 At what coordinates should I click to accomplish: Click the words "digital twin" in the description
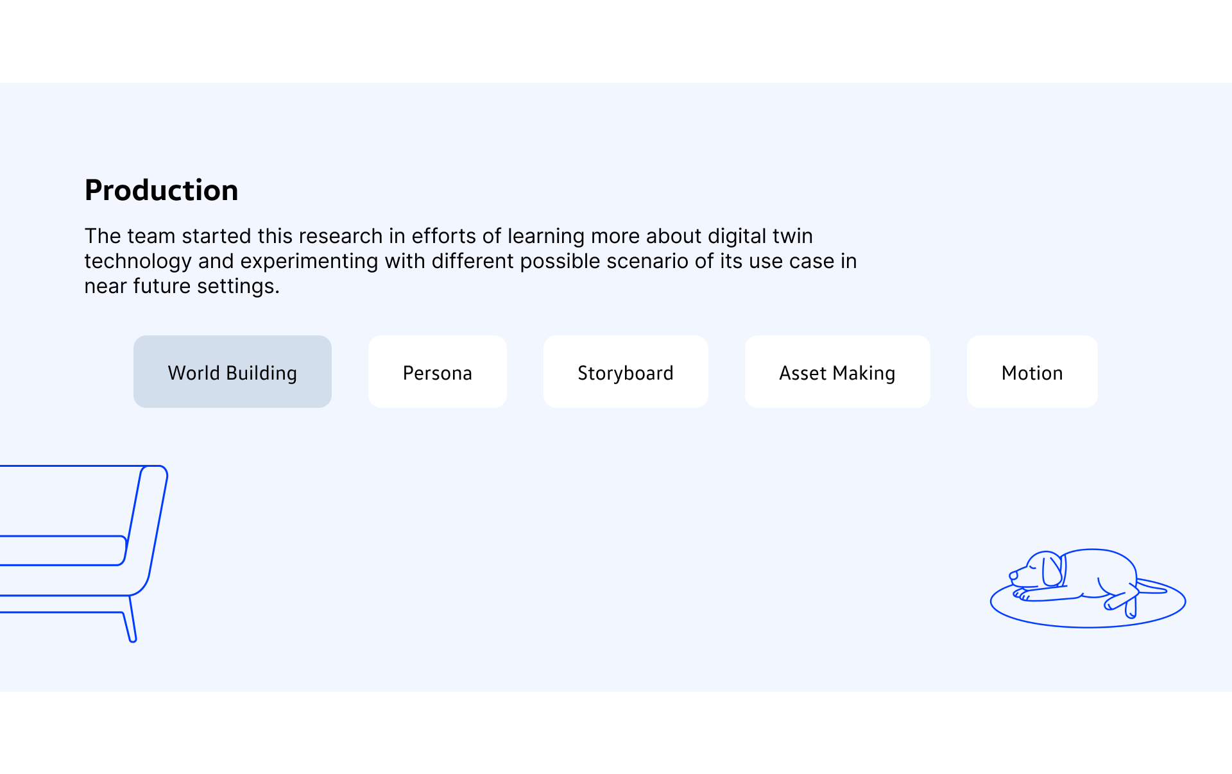[x=760, y=236]
